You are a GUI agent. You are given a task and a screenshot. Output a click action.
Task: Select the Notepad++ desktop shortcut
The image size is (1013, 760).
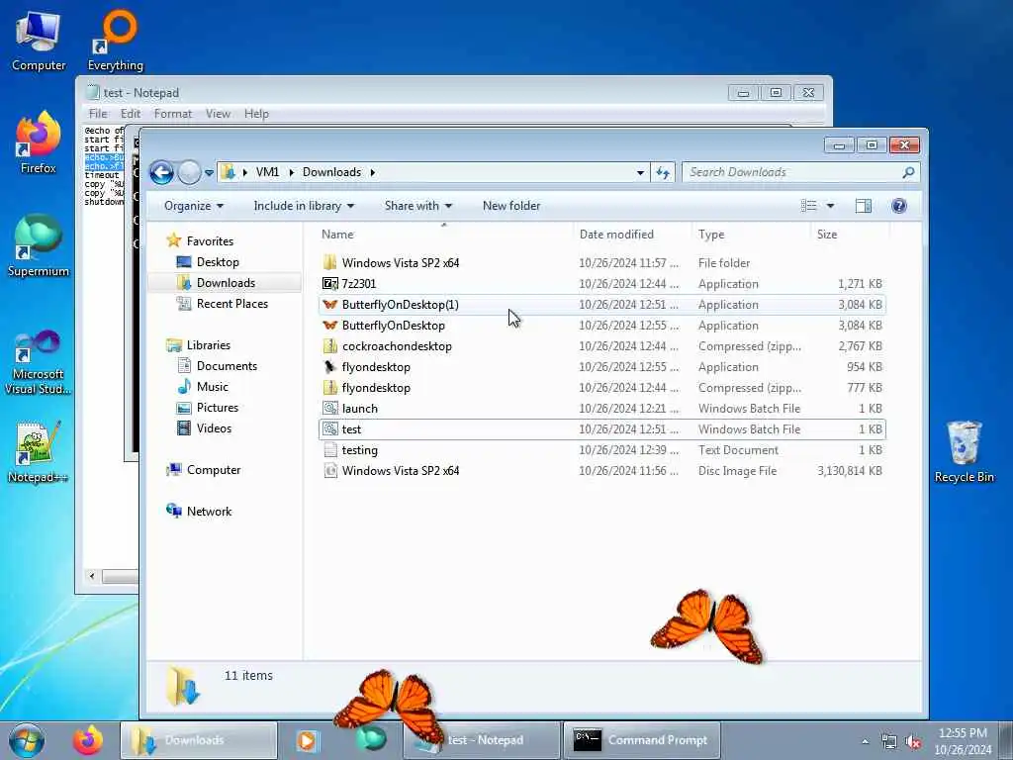coord(39,452)
